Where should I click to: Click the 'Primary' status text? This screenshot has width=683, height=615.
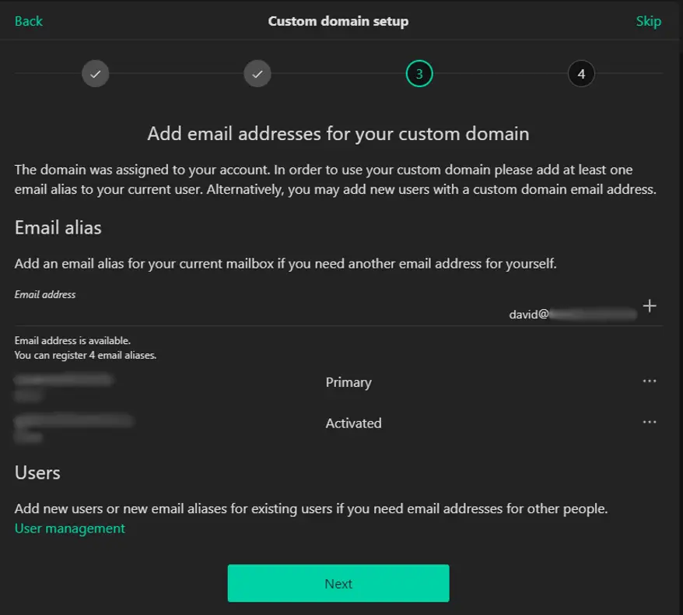[x=349, y=382]
